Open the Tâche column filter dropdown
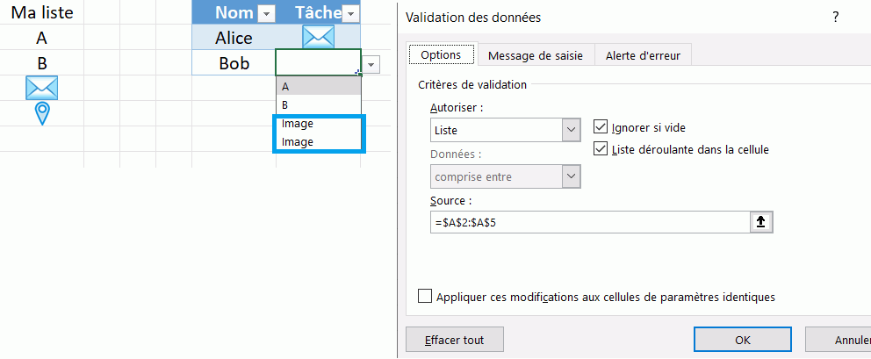This screenshot has height=359, width=871. coord(351,13)
